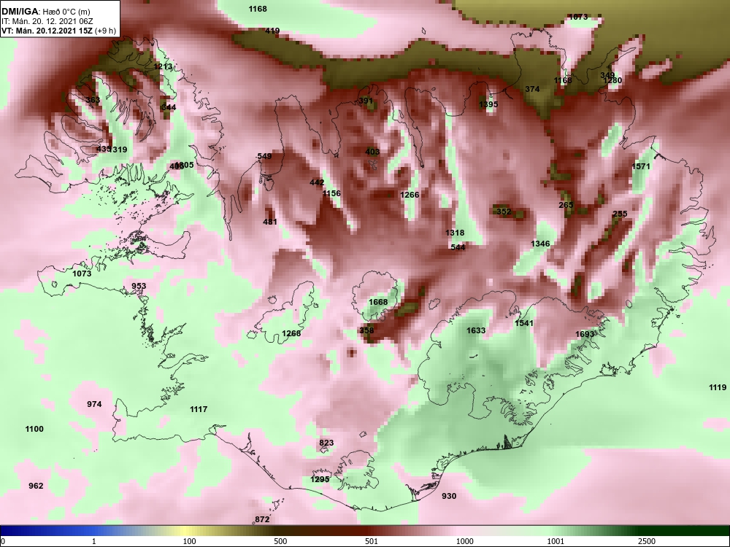This screenshot has width=730, height=547.
Task: Select the 1395 value label
Action: 488,104
